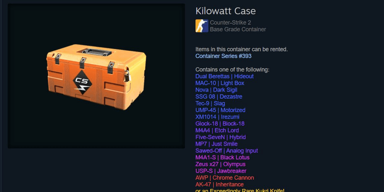Click the orange Kilowatt Case image
Screen dimensions: 384x192
coord(96,77)
